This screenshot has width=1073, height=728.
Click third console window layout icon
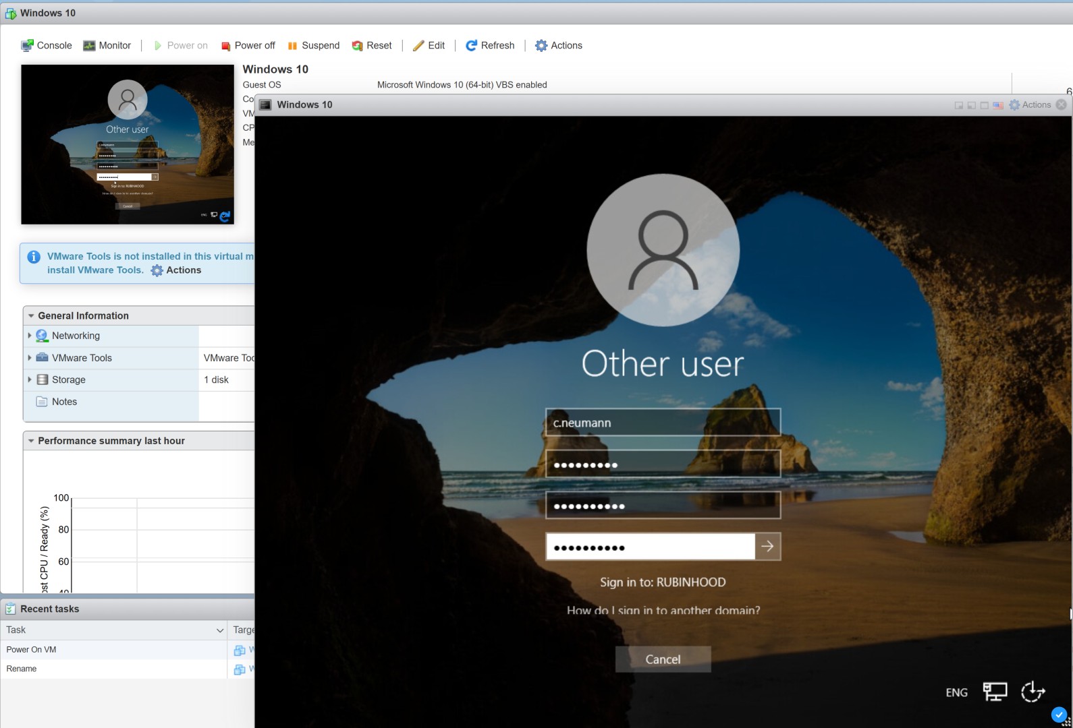click(985, 105)
